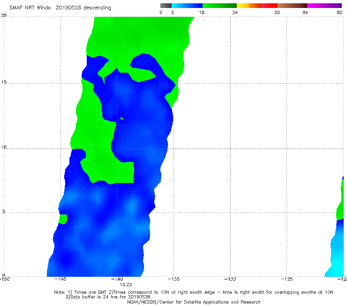Click the date '20190528' in the title
This screenshot has height=305, width=347.
(68, 8)
